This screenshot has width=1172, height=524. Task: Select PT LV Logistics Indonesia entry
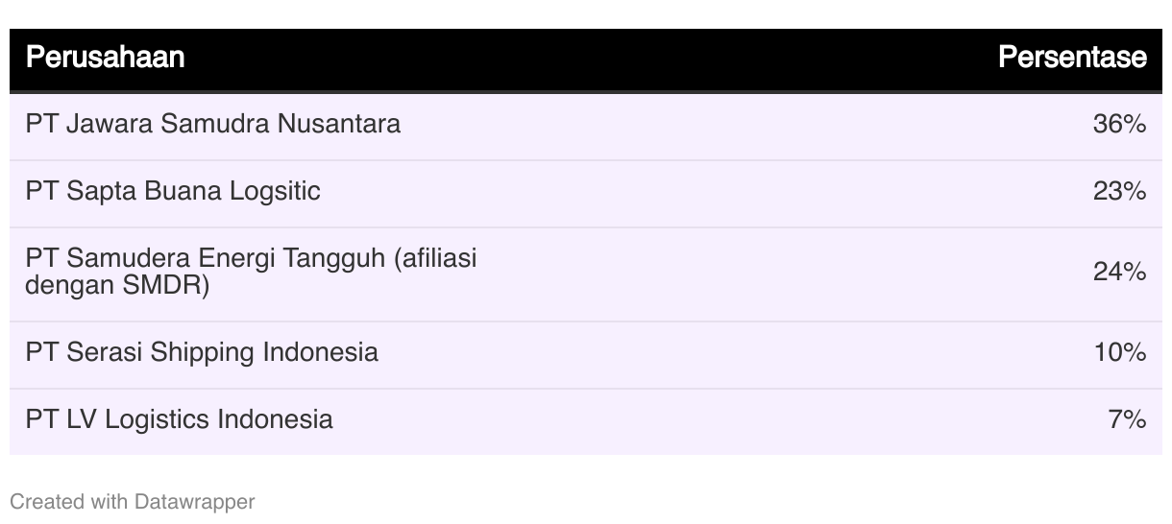pyautogui.click(x=180, y=419)
